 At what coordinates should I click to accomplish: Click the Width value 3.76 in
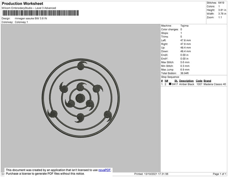[x=222, y=14]
